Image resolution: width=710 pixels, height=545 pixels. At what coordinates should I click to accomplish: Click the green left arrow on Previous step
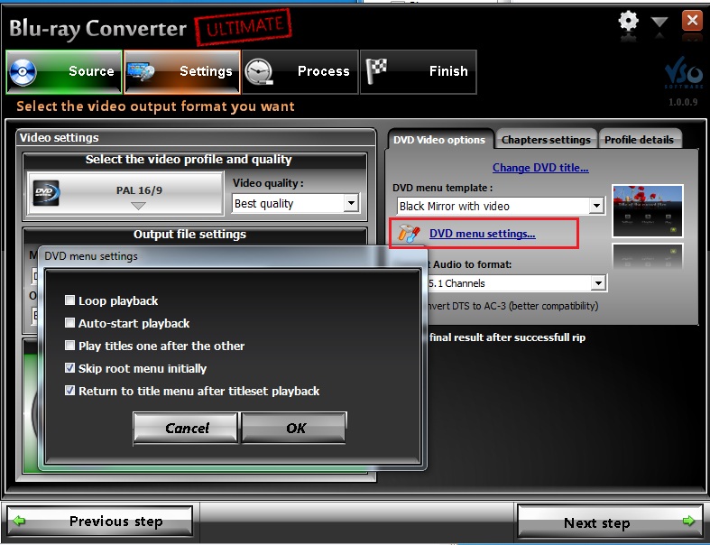point(19,521)
